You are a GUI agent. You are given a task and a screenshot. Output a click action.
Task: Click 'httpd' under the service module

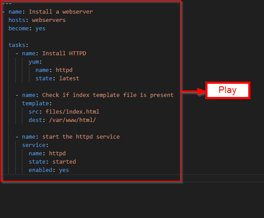[x=57, y=154]
